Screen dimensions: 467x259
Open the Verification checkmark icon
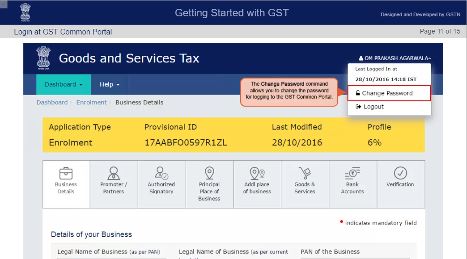point(400,173)
